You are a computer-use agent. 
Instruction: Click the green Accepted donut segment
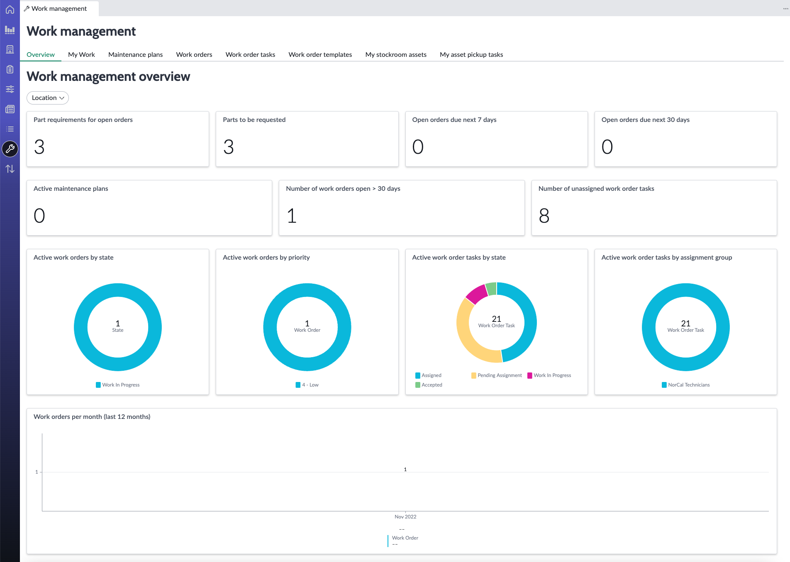click(492, 289)
